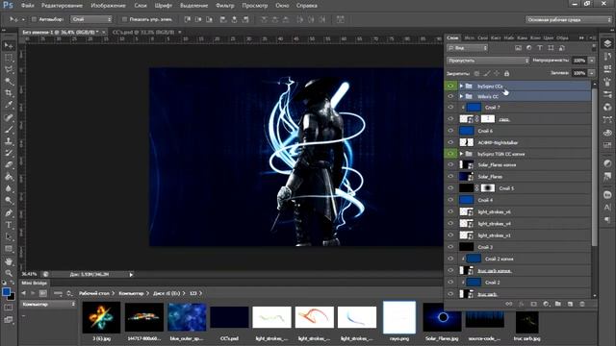Click the Mini Bridge panel tab
The width and height of the screenshot is (616, 346).
tap(35, 283)
